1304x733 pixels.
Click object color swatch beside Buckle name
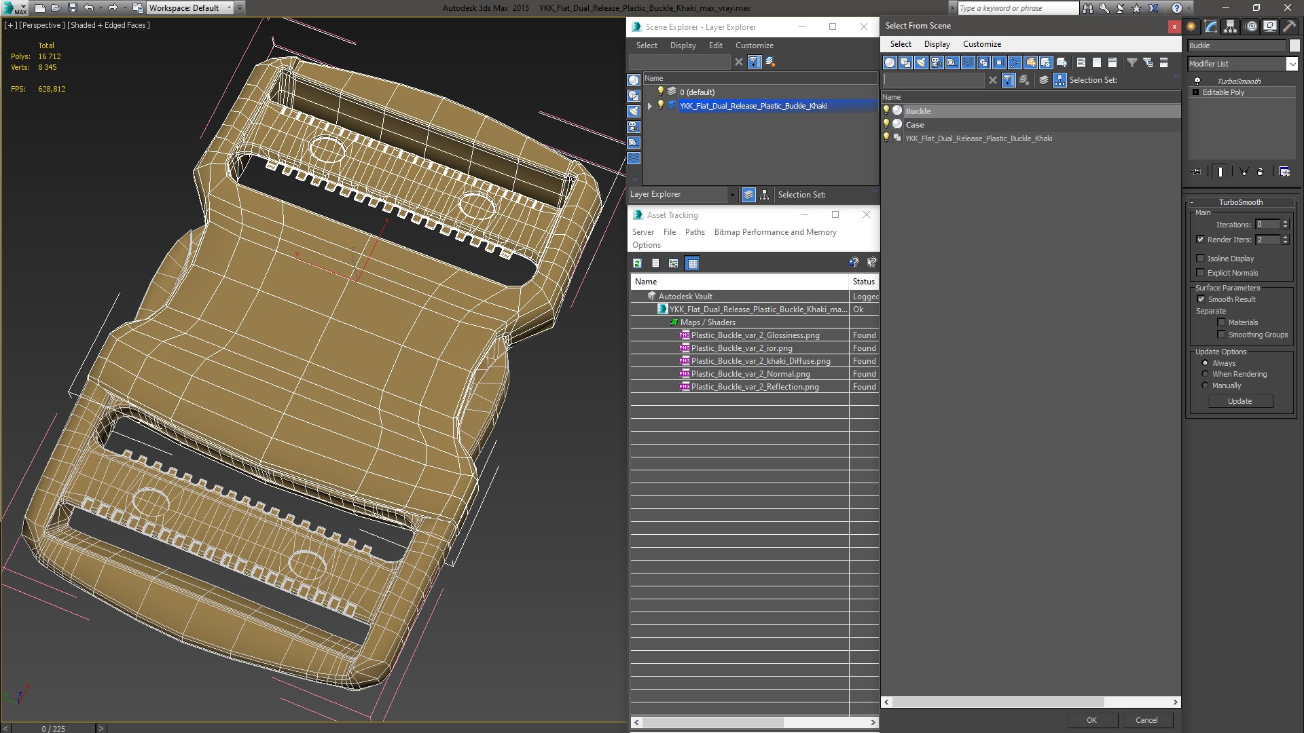(1294, 45)
